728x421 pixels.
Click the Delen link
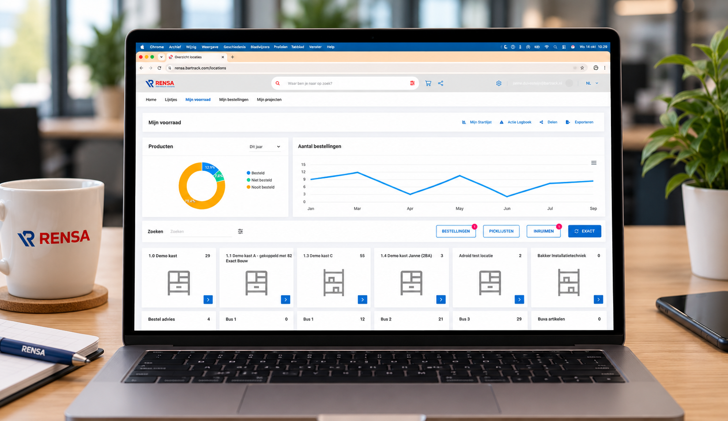[548, 122]
